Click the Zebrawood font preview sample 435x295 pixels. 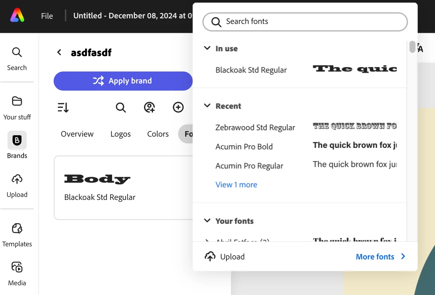click(355, 126)
